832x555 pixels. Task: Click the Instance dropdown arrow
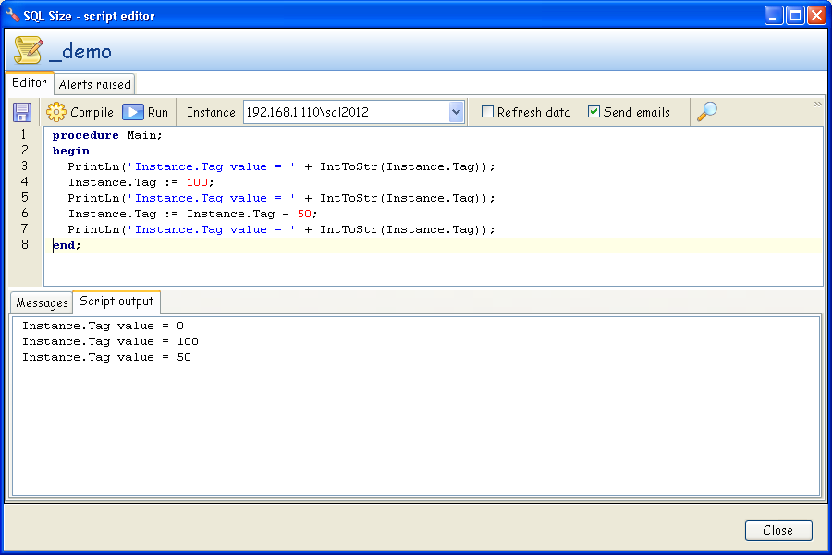point(455,111)
